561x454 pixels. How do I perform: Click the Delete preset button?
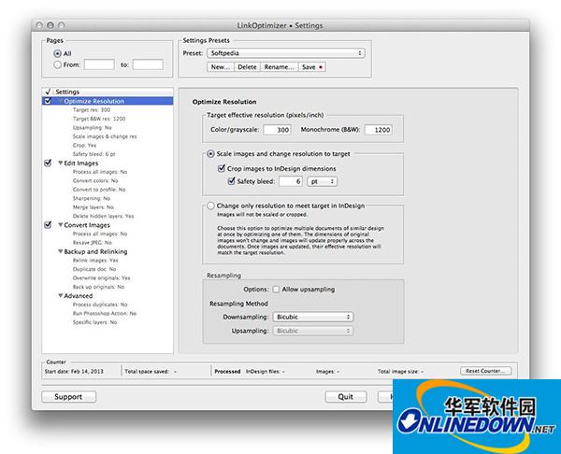coord(247,67)
